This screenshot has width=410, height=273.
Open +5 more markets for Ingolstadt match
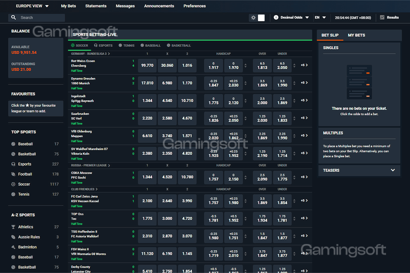[304, 101]
